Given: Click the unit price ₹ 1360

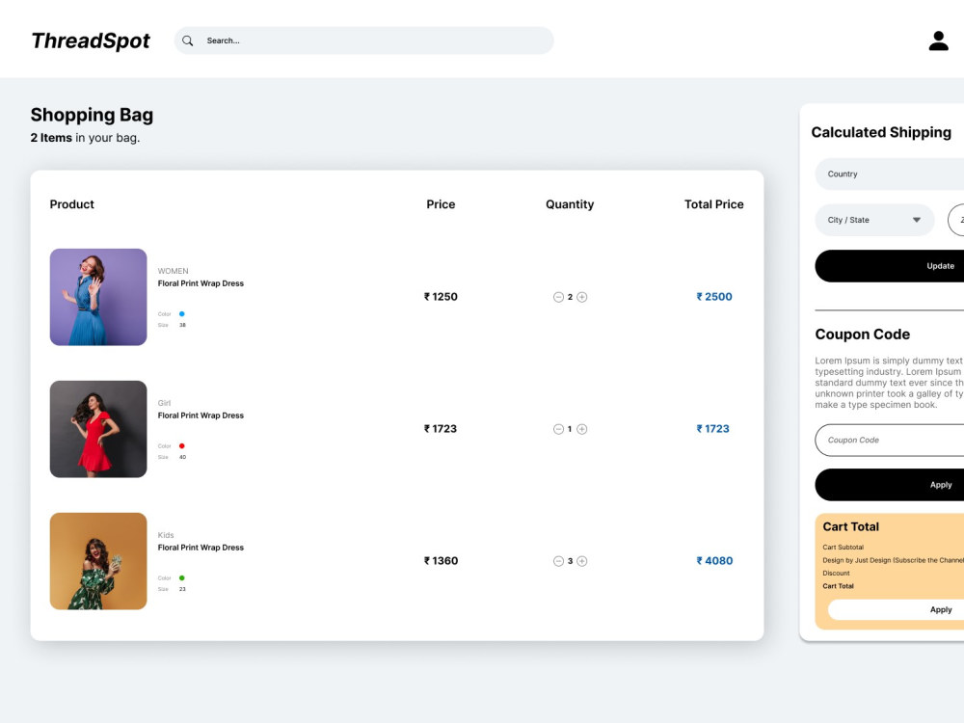Looking at the screenshot, I should [x=441, y=561].
